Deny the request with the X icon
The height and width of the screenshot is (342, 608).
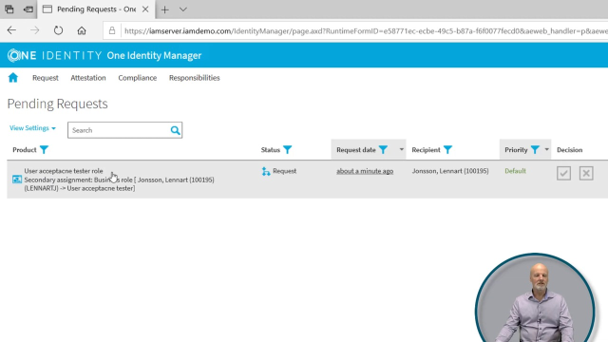(586, 173)
